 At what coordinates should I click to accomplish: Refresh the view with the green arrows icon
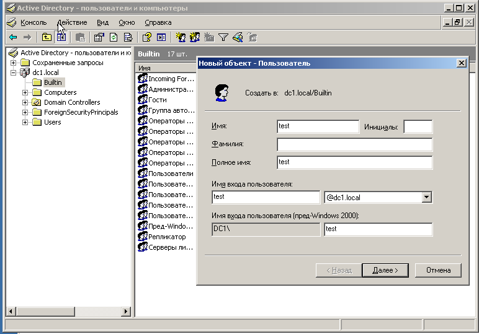[x=114, y=37]
